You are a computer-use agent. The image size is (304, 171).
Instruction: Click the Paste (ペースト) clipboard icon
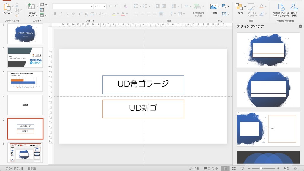7,7
